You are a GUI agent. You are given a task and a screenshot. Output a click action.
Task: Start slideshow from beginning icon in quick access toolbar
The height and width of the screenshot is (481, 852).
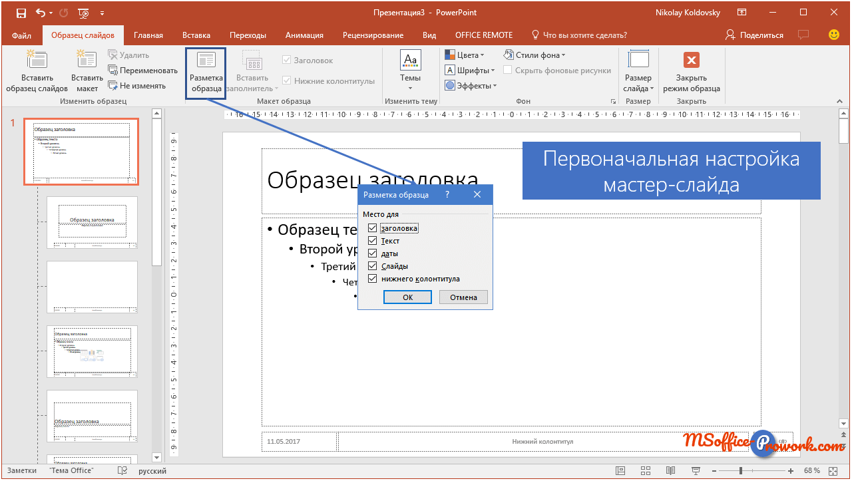[x=84, y=13]
